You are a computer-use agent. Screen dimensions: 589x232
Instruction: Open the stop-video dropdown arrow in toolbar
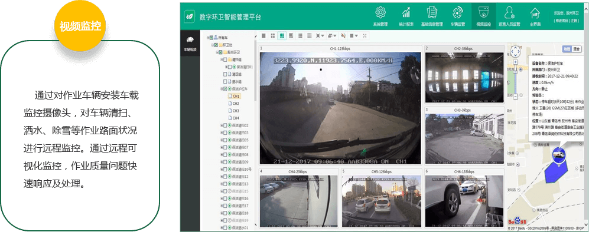(357, 36)
